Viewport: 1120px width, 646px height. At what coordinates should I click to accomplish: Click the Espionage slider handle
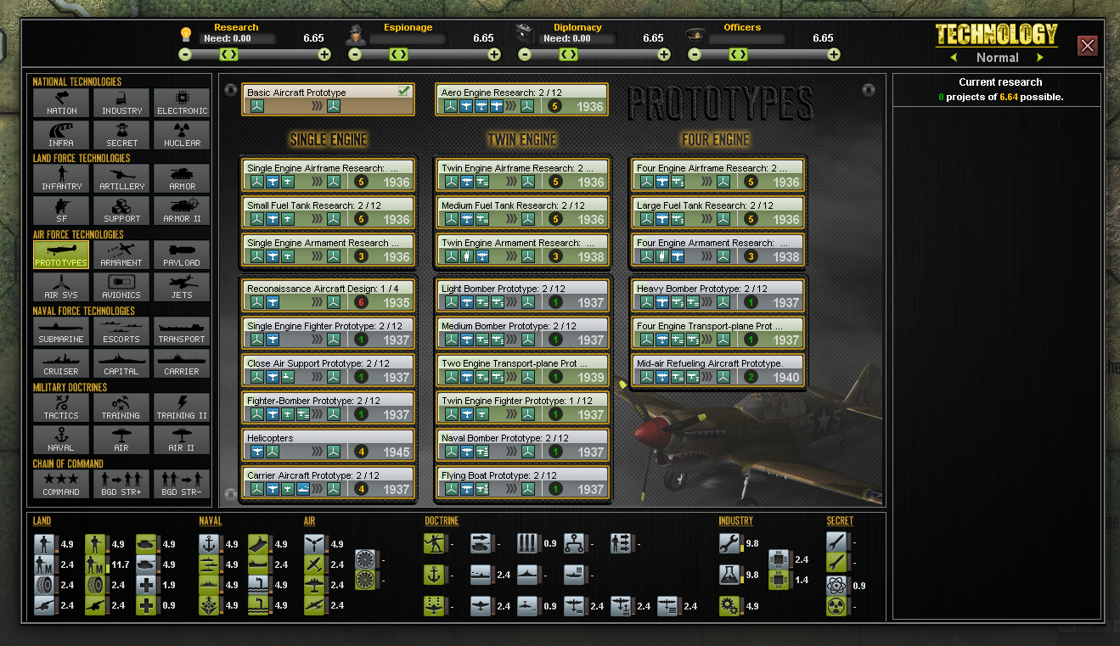point(398,54)
